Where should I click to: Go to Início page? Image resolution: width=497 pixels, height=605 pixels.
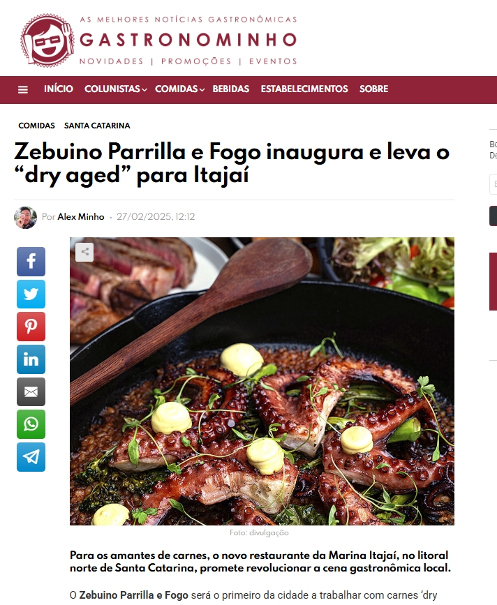pos(58,89)
